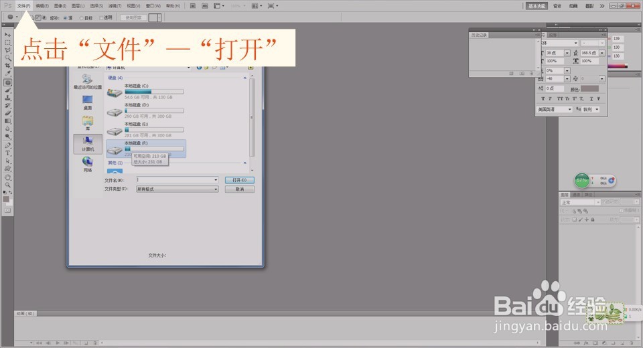Select the Hand tool

7,177
